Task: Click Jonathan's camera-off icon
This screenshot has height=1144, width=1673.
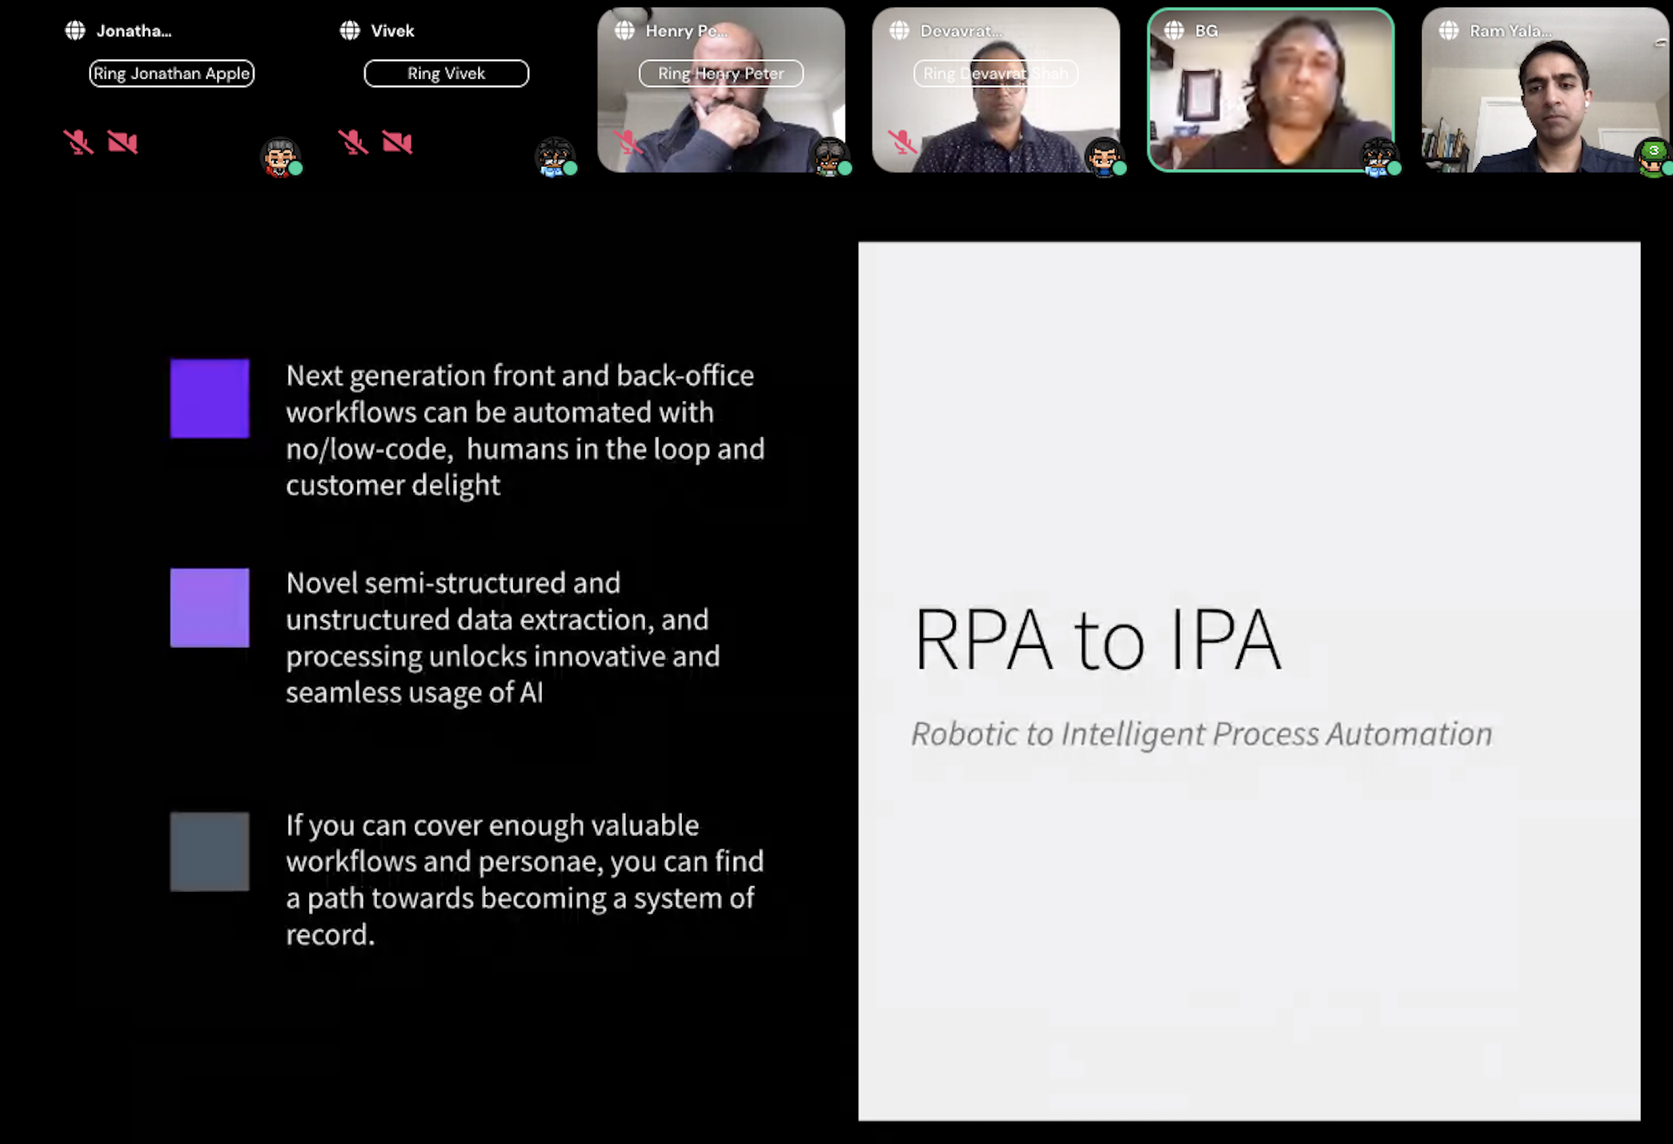Action: point(122,142)
